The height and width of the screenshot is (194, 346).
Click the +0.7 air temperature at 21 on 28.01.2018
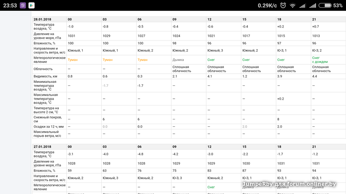pos(315,27)
